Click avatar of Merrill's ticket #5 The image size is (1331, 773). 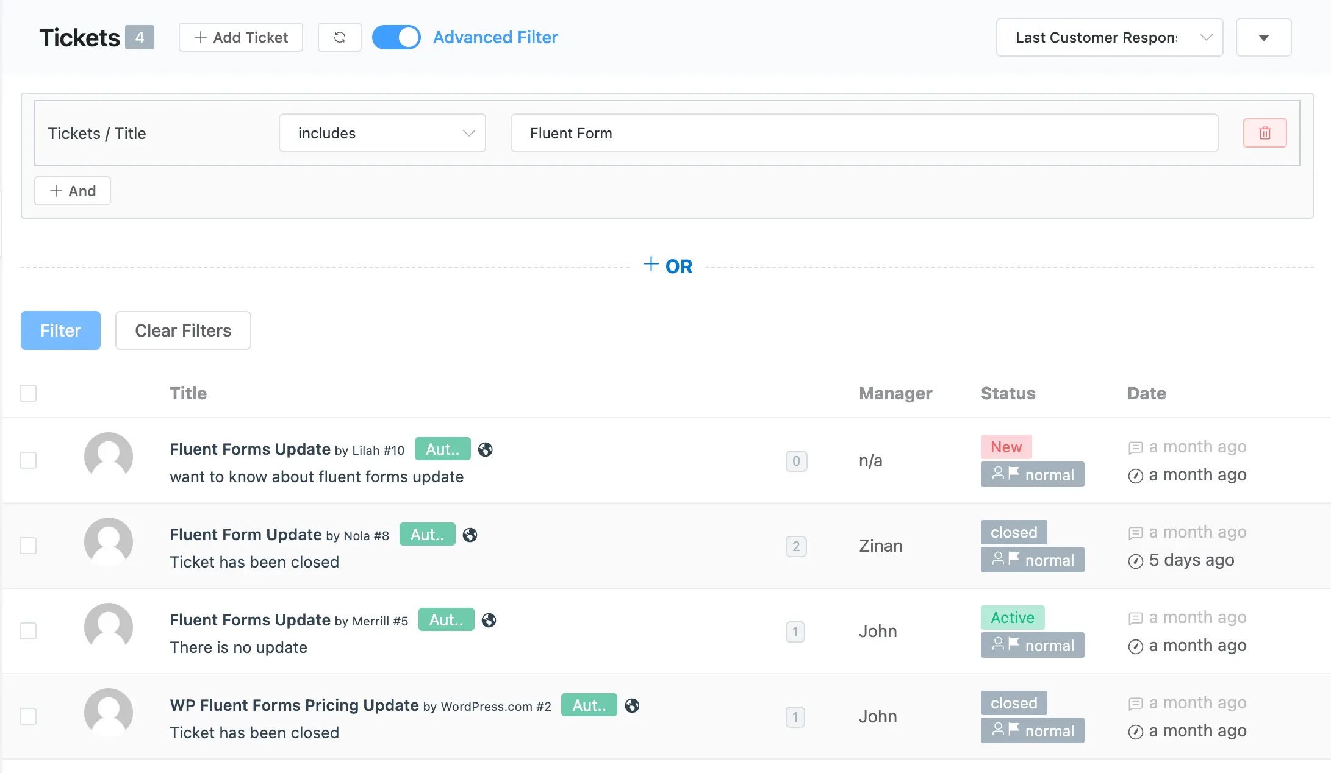[x=109, y=627]
